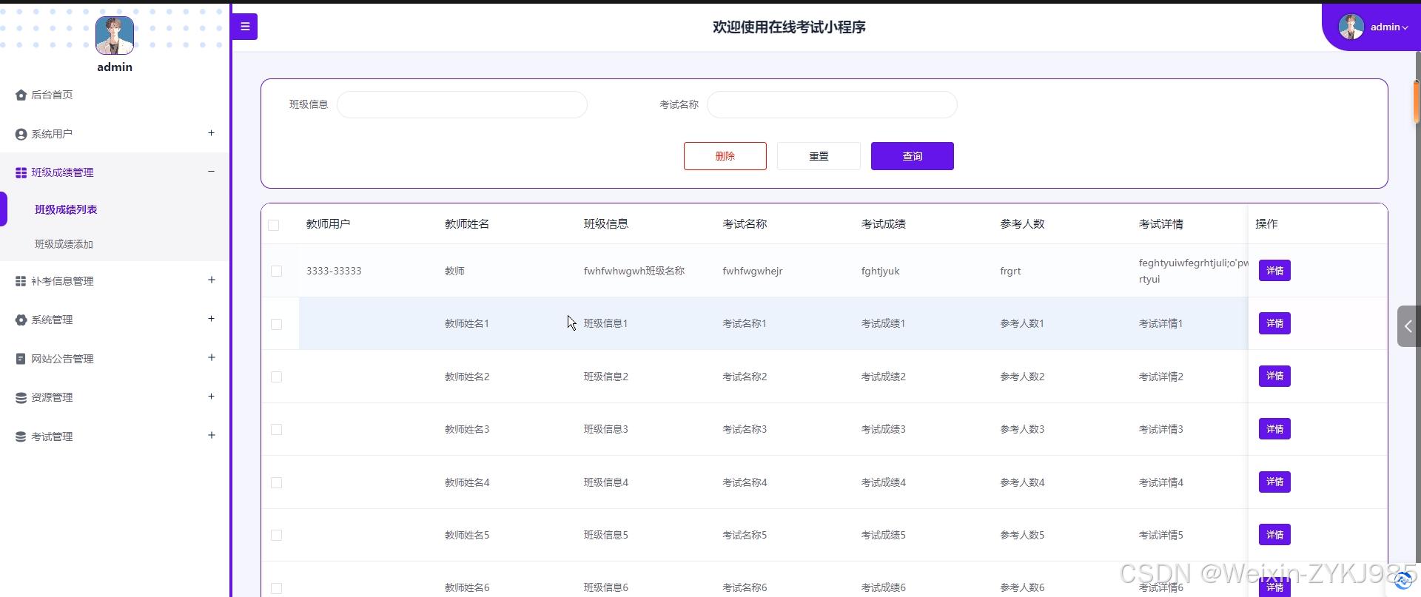Click the 补考信息管理 grid icon
The height and width of the screenshot is (597, 1421).
21,281
